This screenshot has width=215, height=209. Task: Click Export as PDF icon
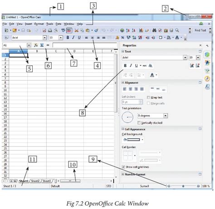point(44,30)
